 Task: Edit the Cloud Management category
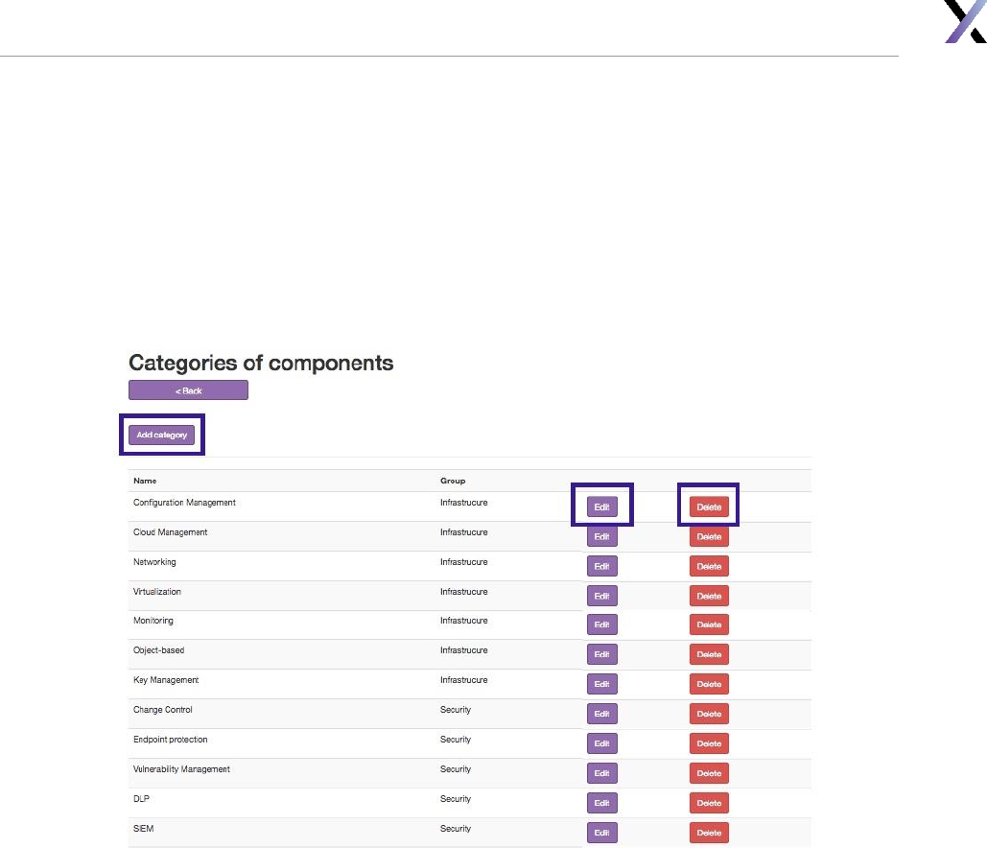[601, 537]
